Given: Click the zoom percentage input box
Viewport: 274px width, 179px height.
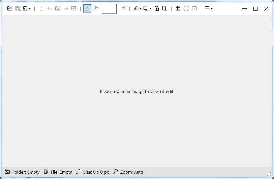Looking at the screenshot, I should [109, 9].
